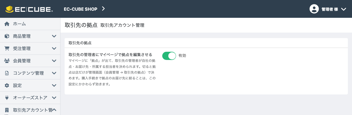
Task: Click the people icon for 会員管理
Action: point(7,61)
